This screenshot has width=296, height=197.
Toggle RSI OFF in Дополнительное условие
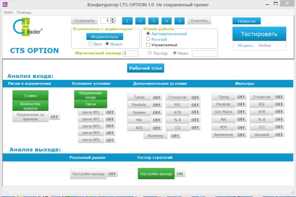click(195, 105)
